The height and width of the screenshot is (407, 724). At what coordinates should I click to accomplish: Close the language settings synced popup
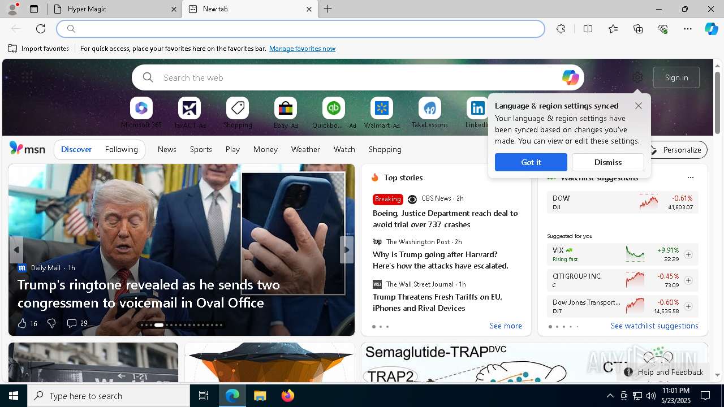[x=639, y=106]
